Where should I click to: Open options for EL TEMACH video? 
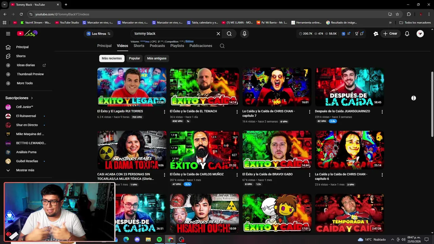(237, 112)
